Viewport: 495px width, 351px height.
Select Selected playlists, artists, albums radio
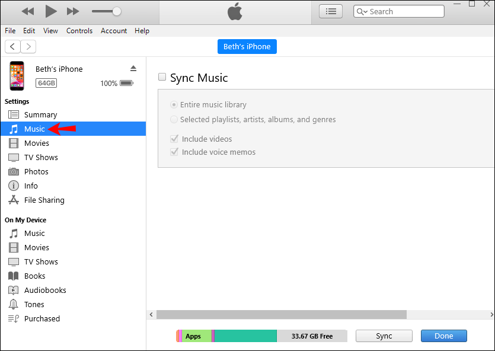pyautogui.click(x=174, y=119)
